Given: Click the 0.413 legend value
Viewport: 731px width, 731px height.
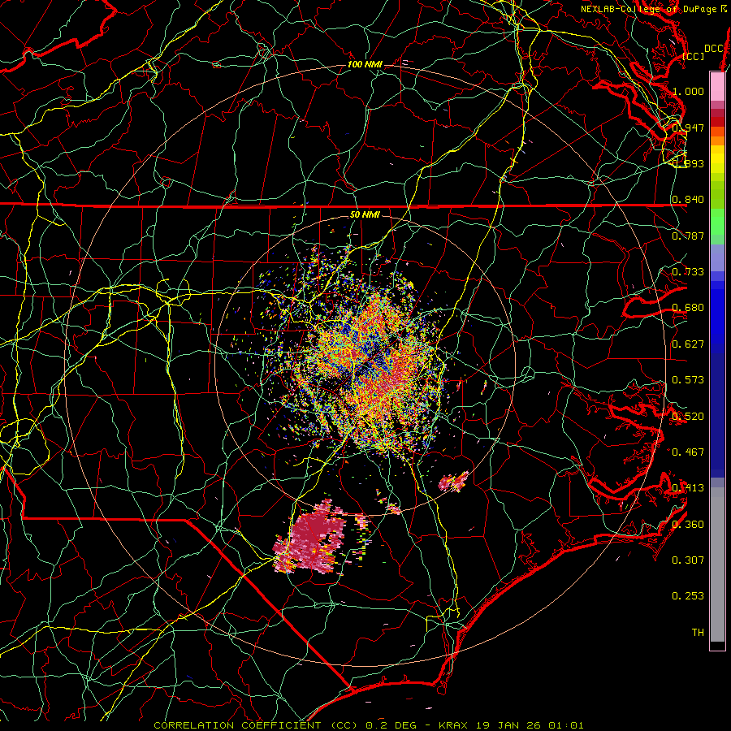Looking at the screenshot, I should click(x=688, y=488).
